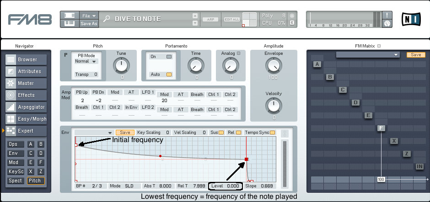Image resolution: width=430 pixels, height=202 pixels.
Task: Open operator A page in Navigator
Action: coord(31,144)
